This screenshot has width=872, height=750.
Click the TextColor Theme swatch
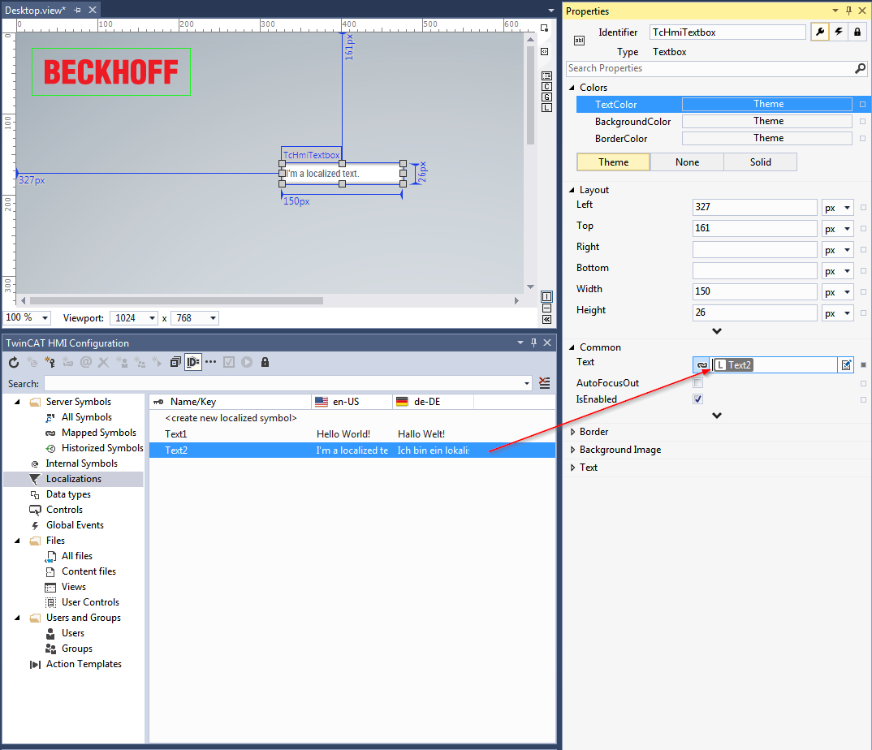(767, 104)
